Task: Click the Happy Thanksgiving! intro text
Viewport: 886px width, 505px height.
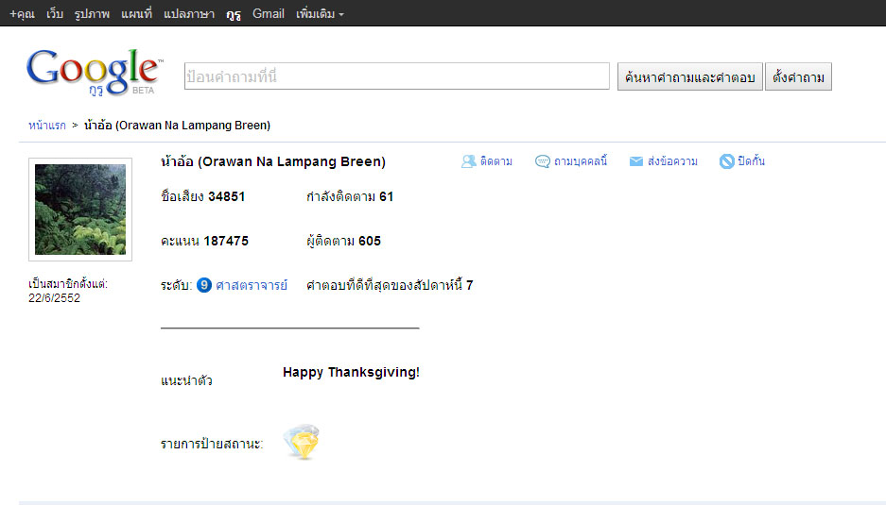Action: pos(351,373)
